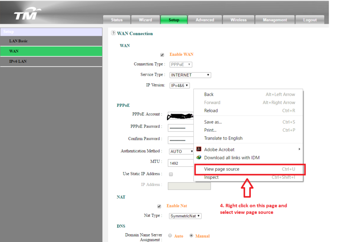Open the Connection Type dropdown
The width and height of the screenshot is (346, 242).
(x=181, y=64)
